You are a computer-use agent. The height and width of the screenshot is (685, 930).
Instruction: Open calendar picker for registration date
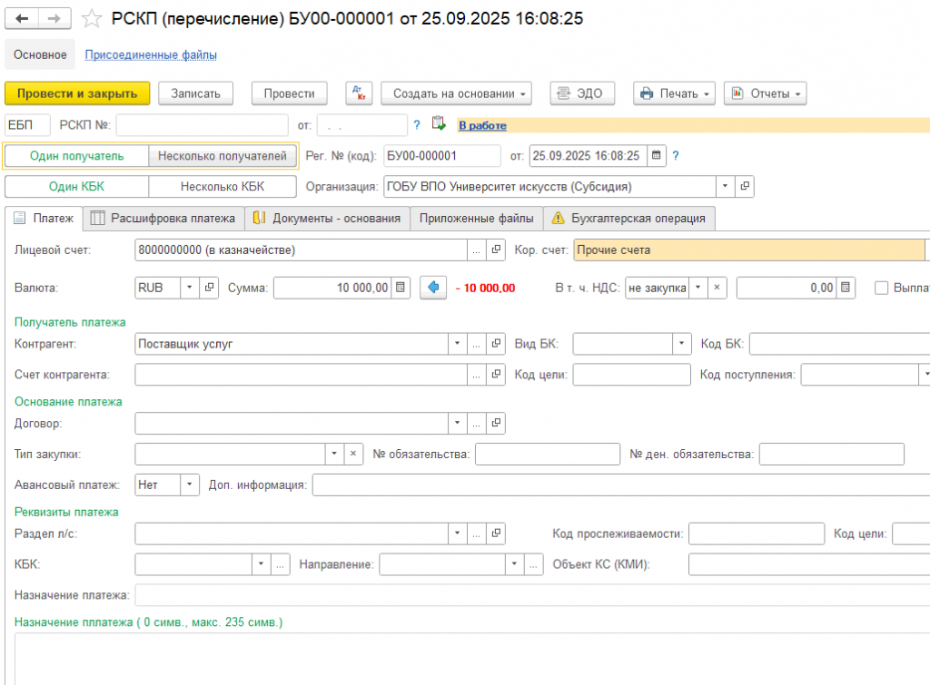coord(656,156)
